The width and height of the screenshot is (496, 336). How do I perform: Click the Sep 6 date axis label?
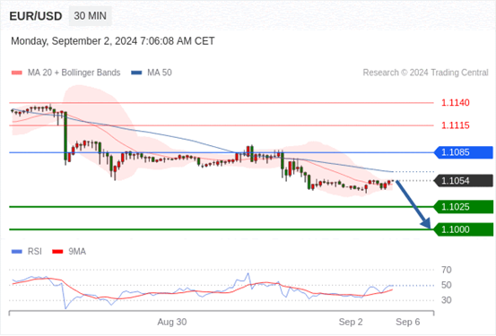408,322
